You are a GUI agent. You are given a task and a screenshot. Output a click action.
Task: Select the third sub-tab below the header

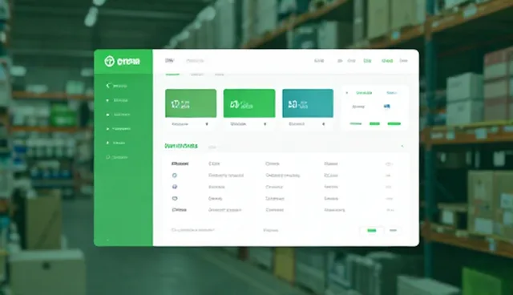[220, 75]
